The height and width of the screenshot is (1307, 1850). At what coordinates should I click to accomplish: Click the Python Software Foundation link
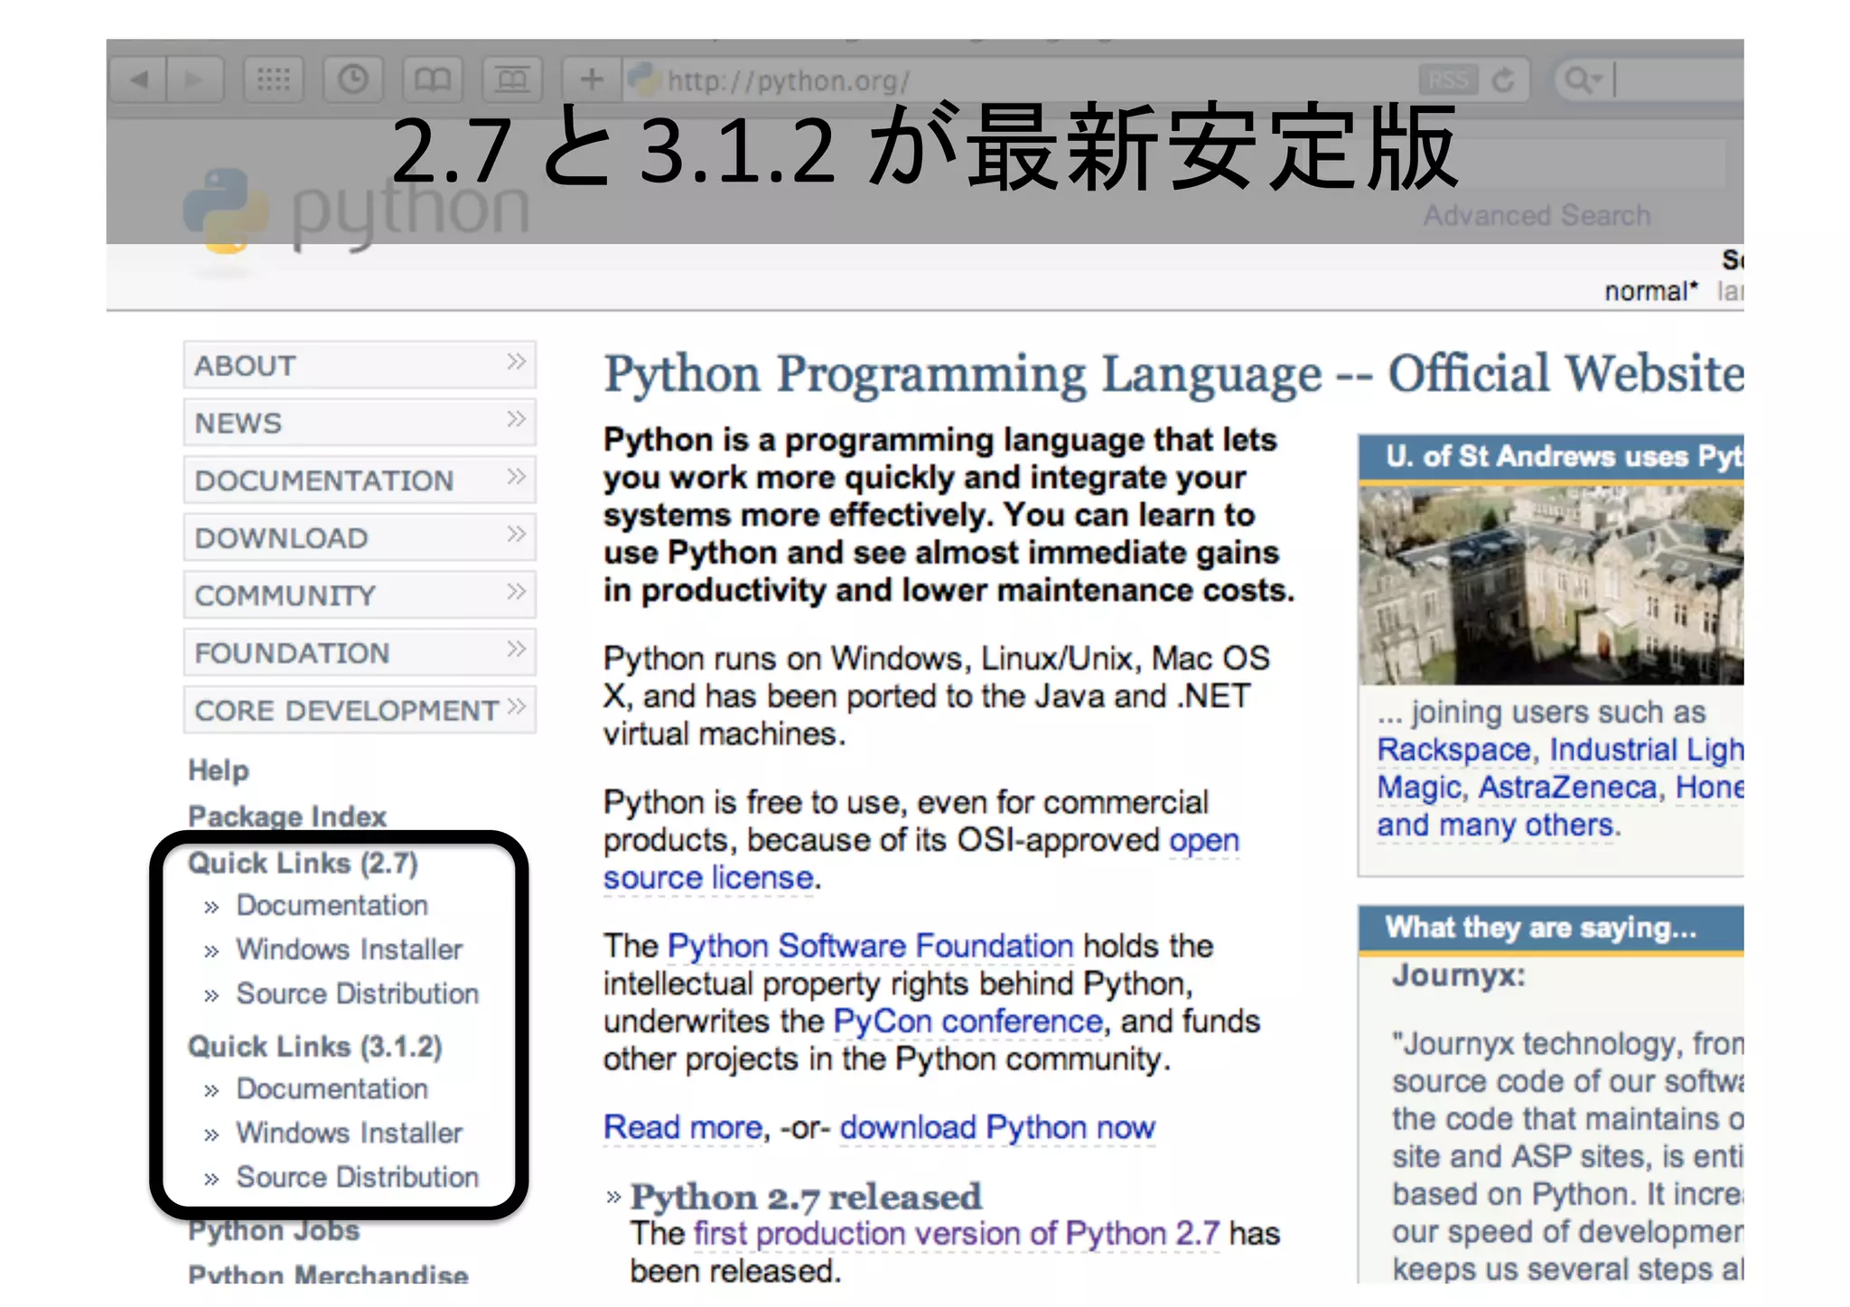click(x=870, y=946)
